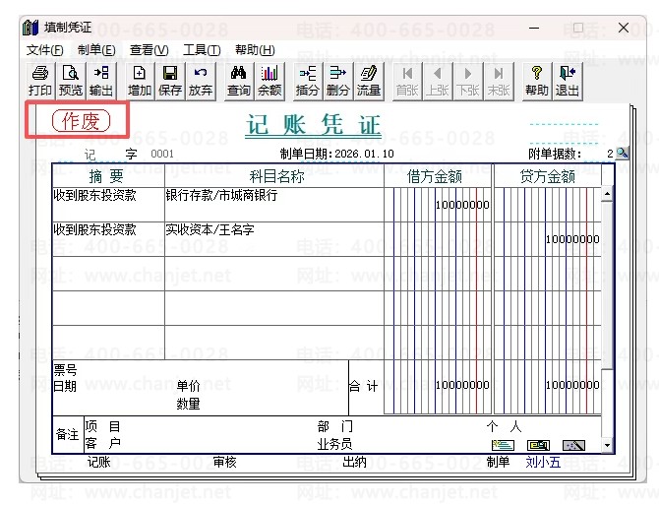Go to last voucher 末张
The height and width of the screenshot is (505, 659).
(x=499, y=81)
